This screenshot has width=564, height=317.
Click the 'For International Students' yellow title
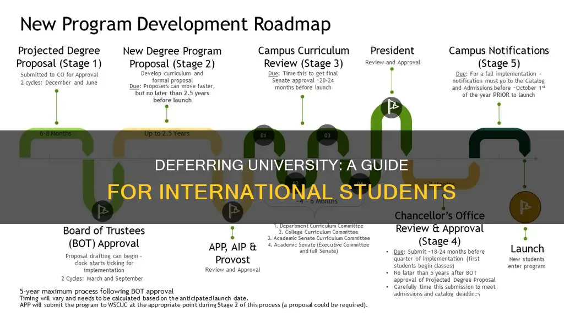tap(281, 192)
